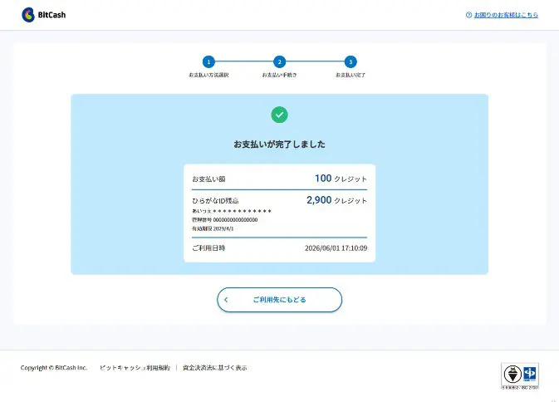Click the masked hiragana ID line
The height and width of the screenshot is (402, 559).
coord(232,211)
